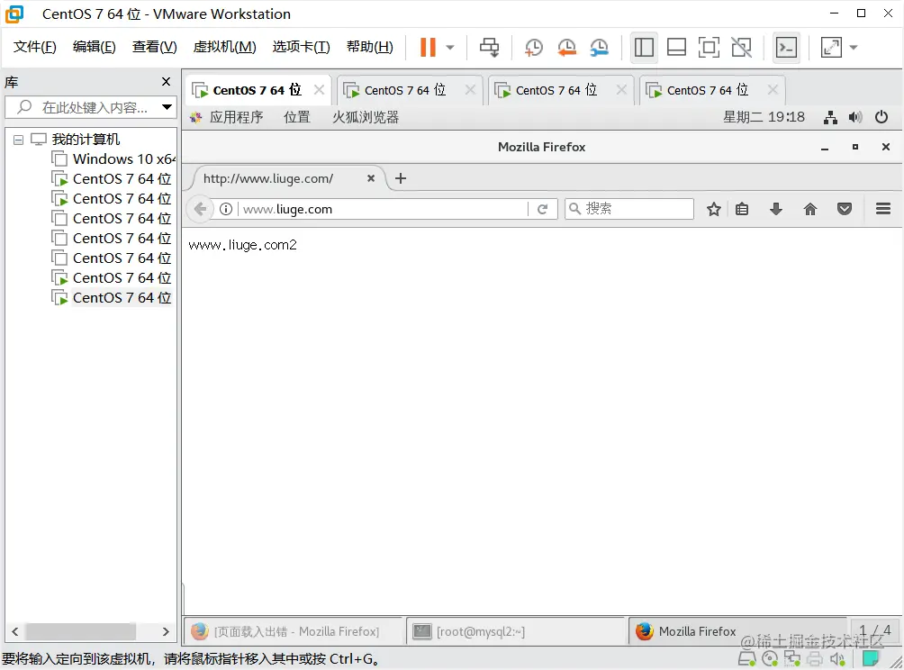The image size is (904, 670).
Task: Toggle the library sidebar view icon
Action: pyautogui.click(x=644, y=48)
